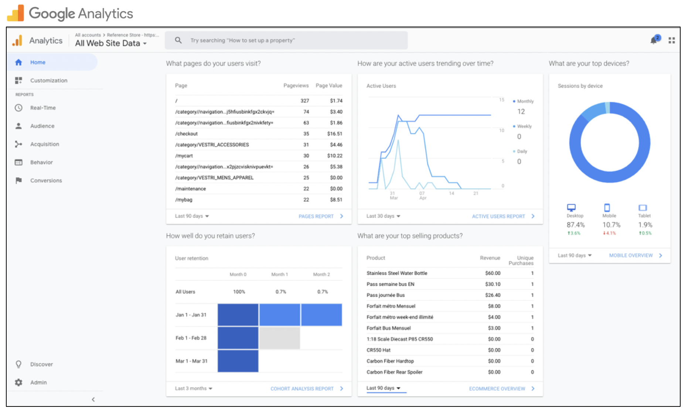Change the Last 30 days range dropdown
The height and width of the screenshot is (412, 688).
[x=383, y=216]
